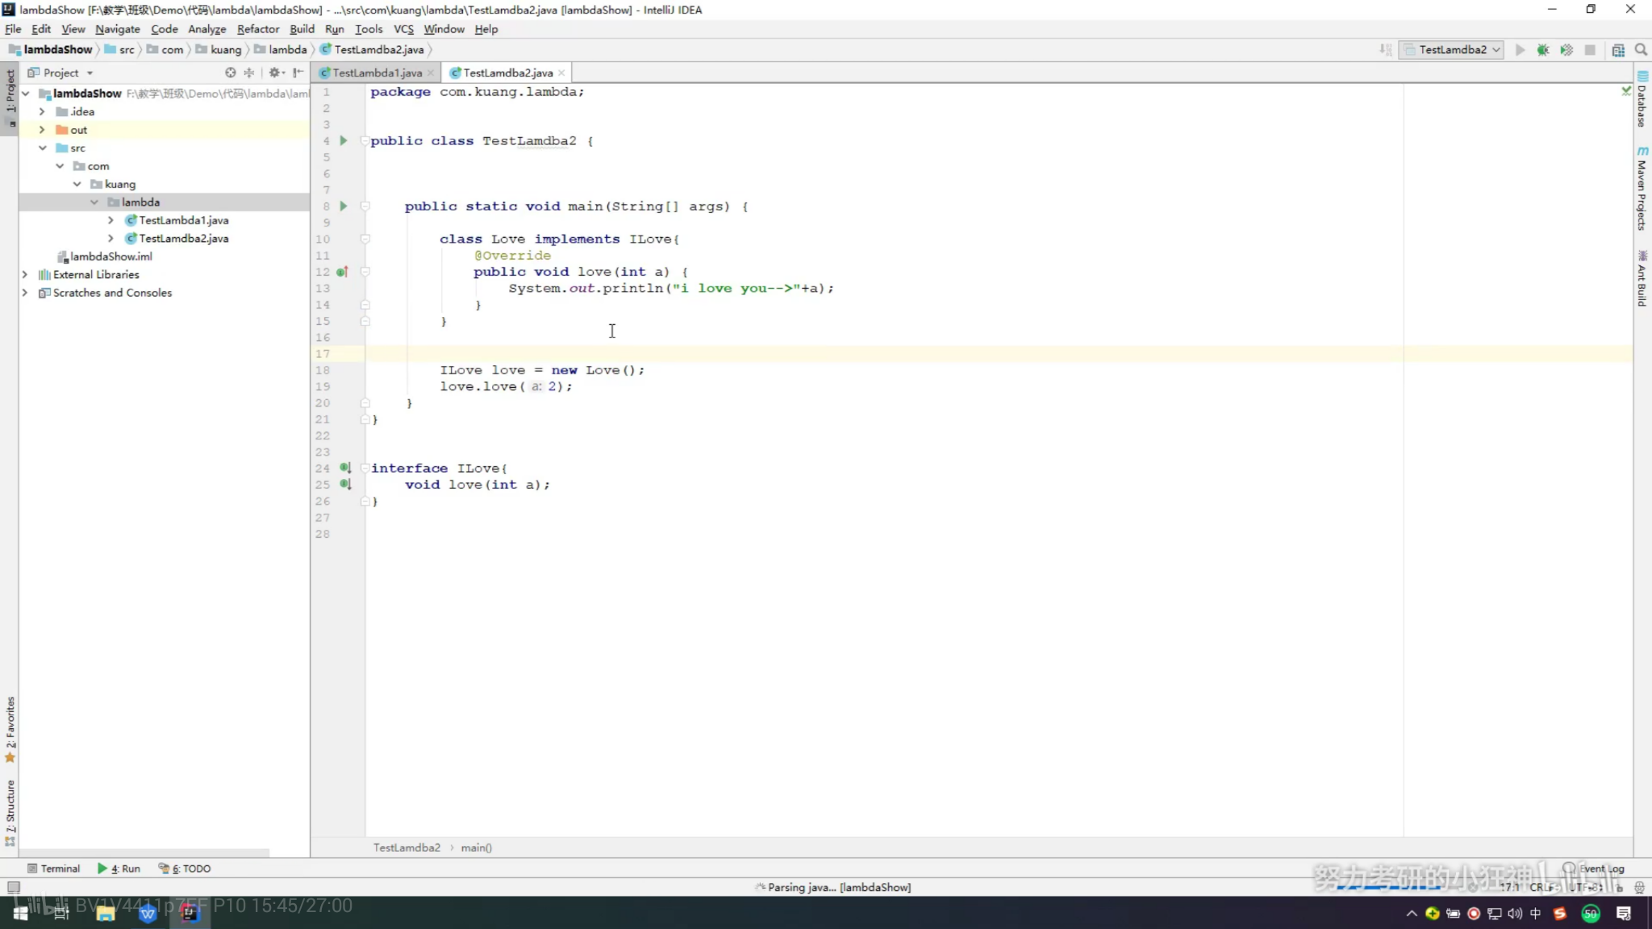Screen dimensions: 1652x929
Task: Fold the Love class at line 10
Action: (365, 239)
